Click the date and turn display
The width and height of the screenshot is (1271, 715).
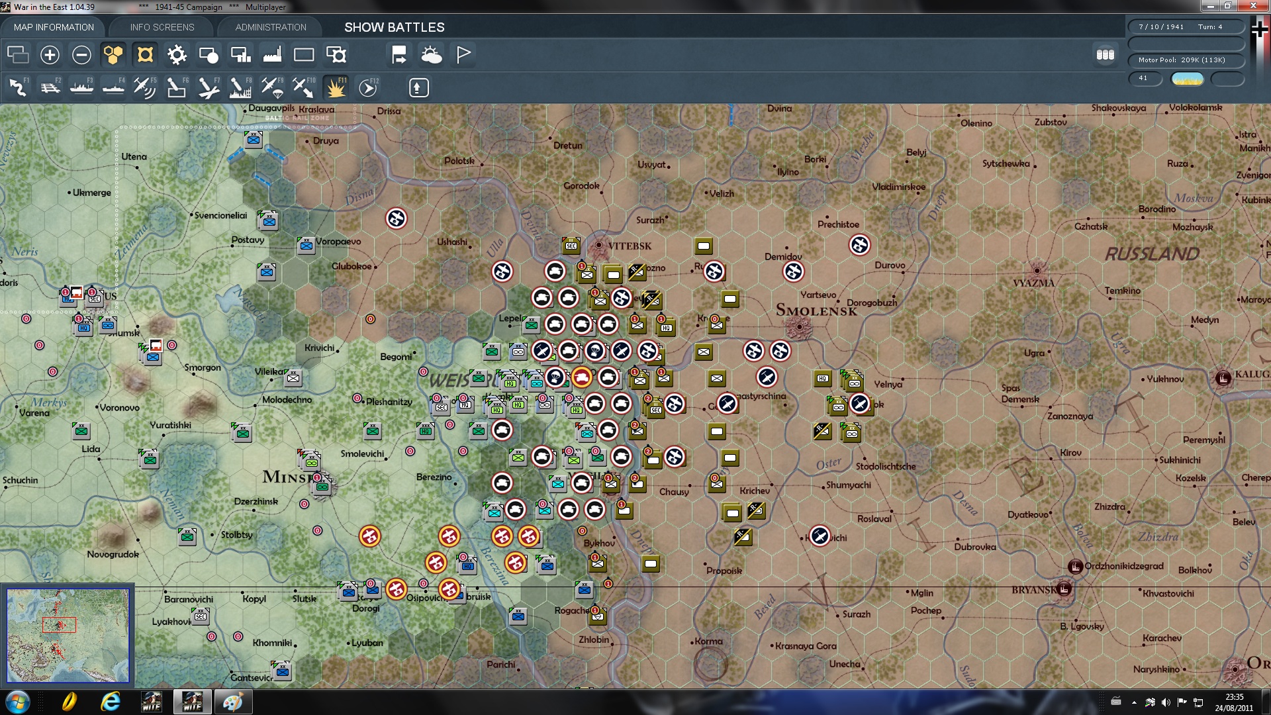(x=1186, y=27)
